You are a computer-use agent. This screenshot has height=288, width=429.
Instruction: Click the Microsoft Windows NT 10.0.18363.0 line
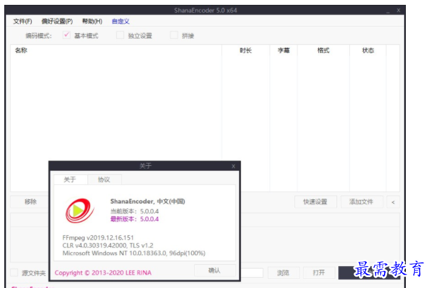point(134,253)
